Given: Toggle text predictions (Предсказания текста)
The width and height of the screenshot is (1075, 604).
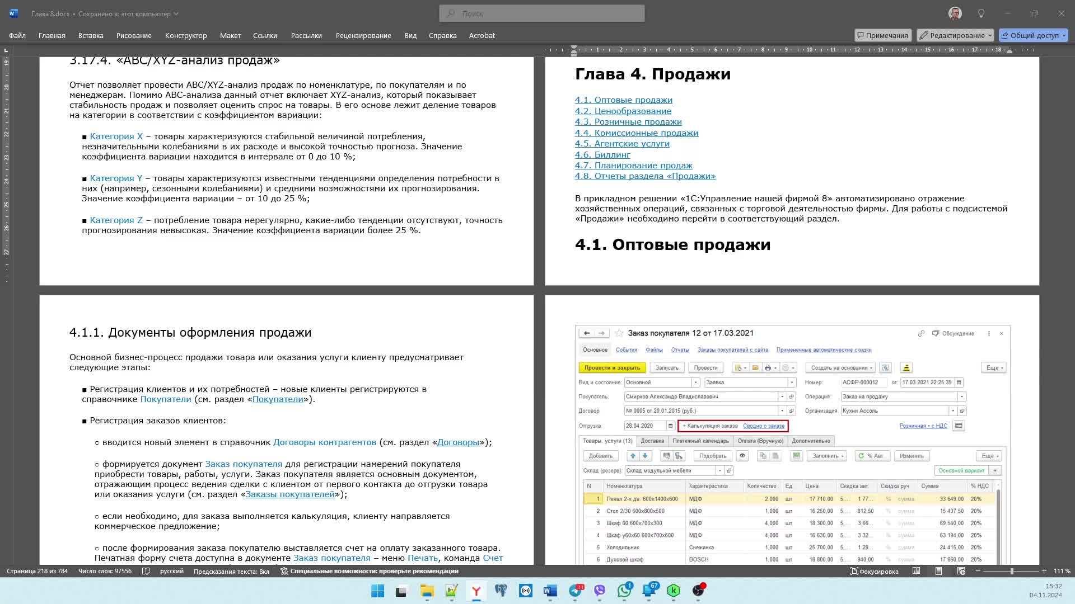Looking at the screenshot, I should point(231,571).
